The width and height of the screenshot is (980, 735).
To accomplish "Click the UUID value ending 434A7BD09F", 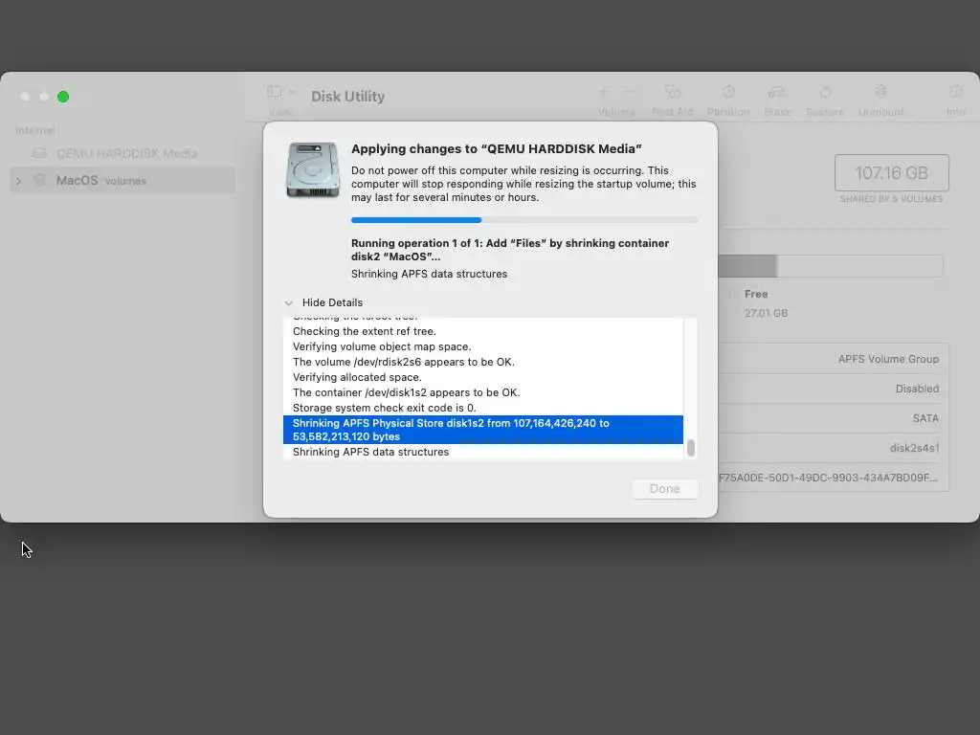I will [828, 478].
